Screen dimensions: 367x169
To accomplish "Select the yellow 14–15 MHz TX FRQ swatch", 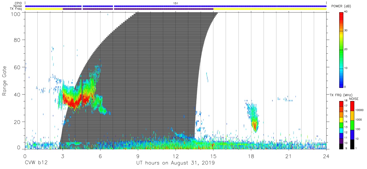I will click(341, 120).
